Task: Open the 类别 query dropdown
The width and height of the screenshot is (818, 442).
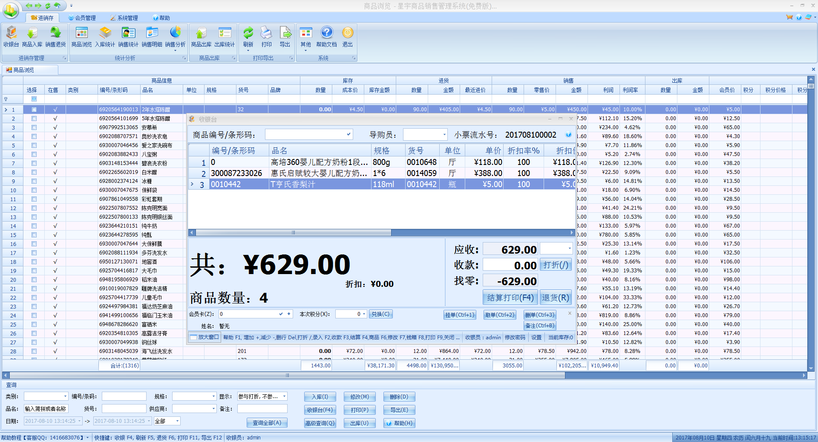Action: (65, 396)
